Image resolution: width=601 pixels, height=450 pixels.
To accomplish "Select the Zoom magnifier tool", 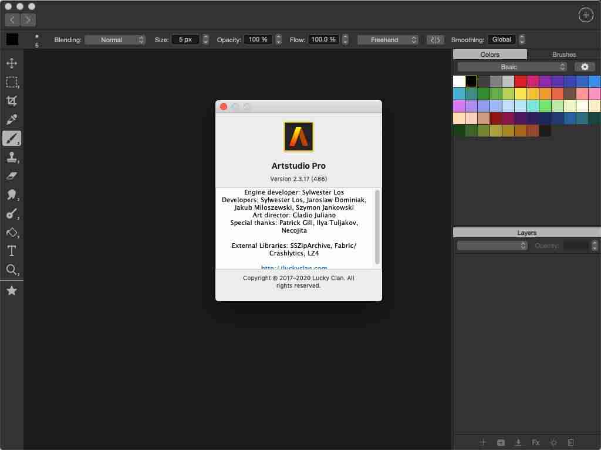I will (12, 270).
